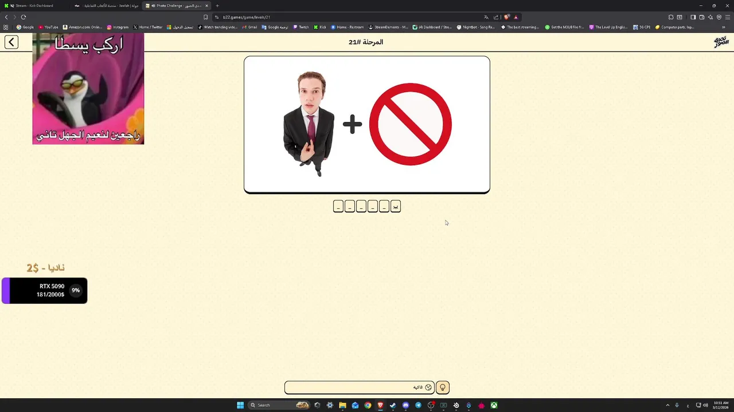Open the Twitch bookmark
The image size is (734, 412).
[301, 27]
